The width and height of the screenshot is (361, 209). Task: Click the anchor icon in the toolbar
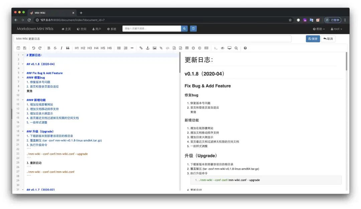coord(148,48)
